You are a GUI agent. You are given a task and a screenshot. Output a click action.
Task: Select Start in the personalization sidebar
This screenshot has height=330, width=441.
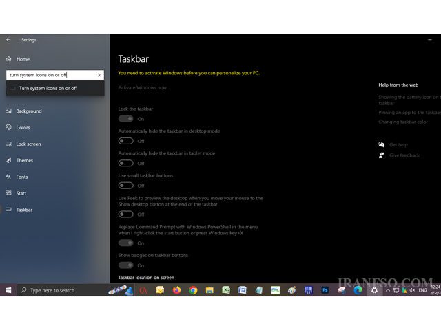[21, 193]
